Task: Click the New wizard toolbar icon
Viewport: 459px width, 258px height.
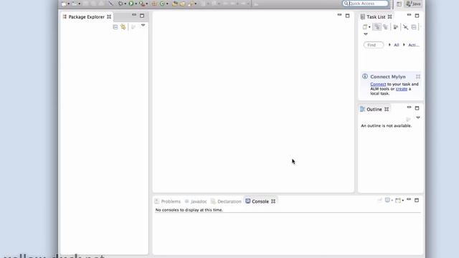Action: (x=64, y=4)
